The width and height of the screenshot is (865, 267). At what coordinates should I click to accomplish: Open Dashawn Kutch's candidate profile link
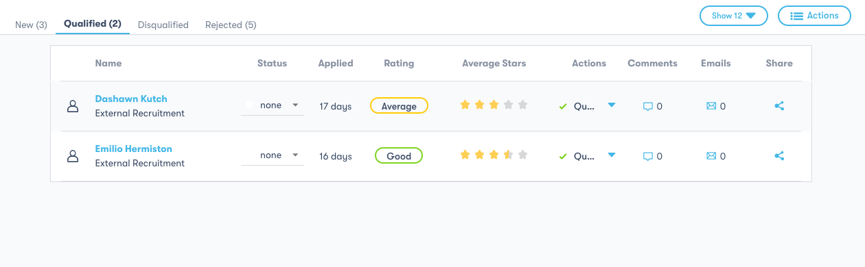[x=131, y=99]
